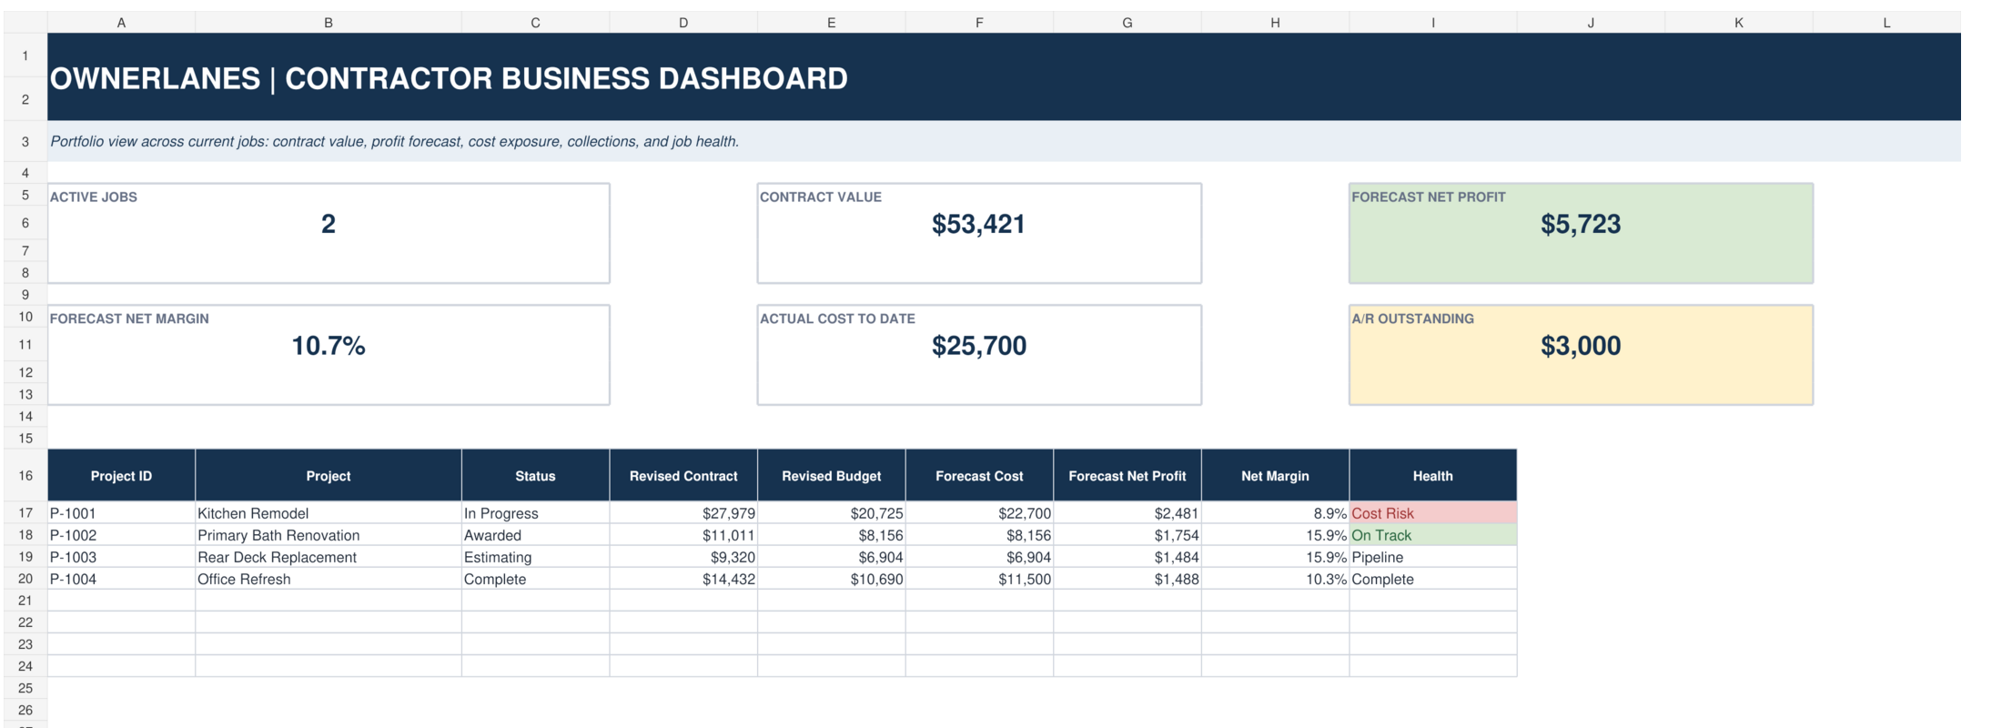Click the "Forecast Cost" table header
The image size is (2002, 728).
click(x=979, y=476)
